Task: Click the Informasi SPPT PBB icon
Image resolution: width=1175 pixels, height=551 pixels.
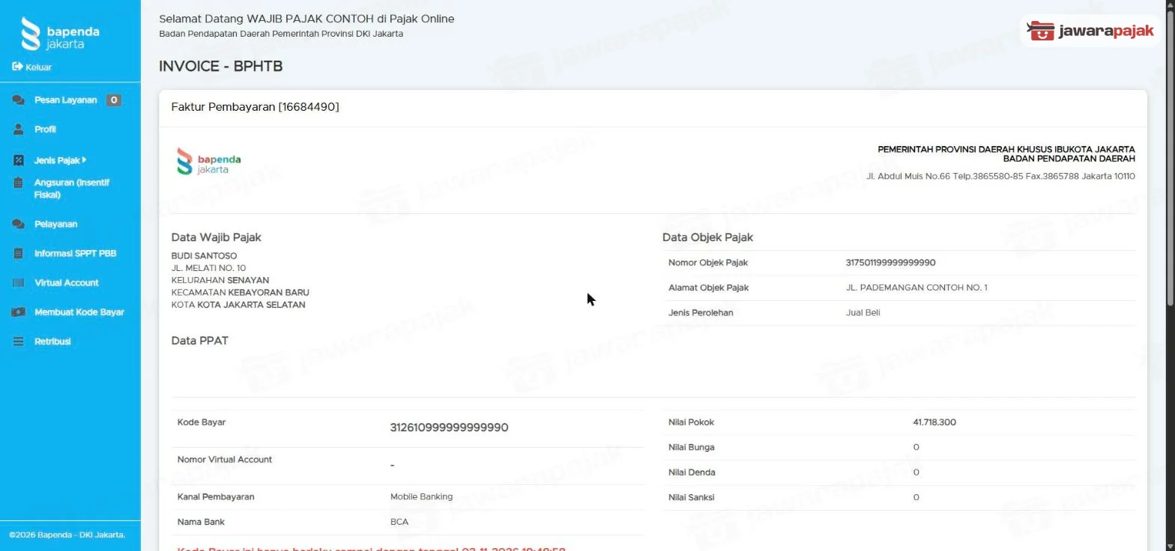Action: click(19, 253)
